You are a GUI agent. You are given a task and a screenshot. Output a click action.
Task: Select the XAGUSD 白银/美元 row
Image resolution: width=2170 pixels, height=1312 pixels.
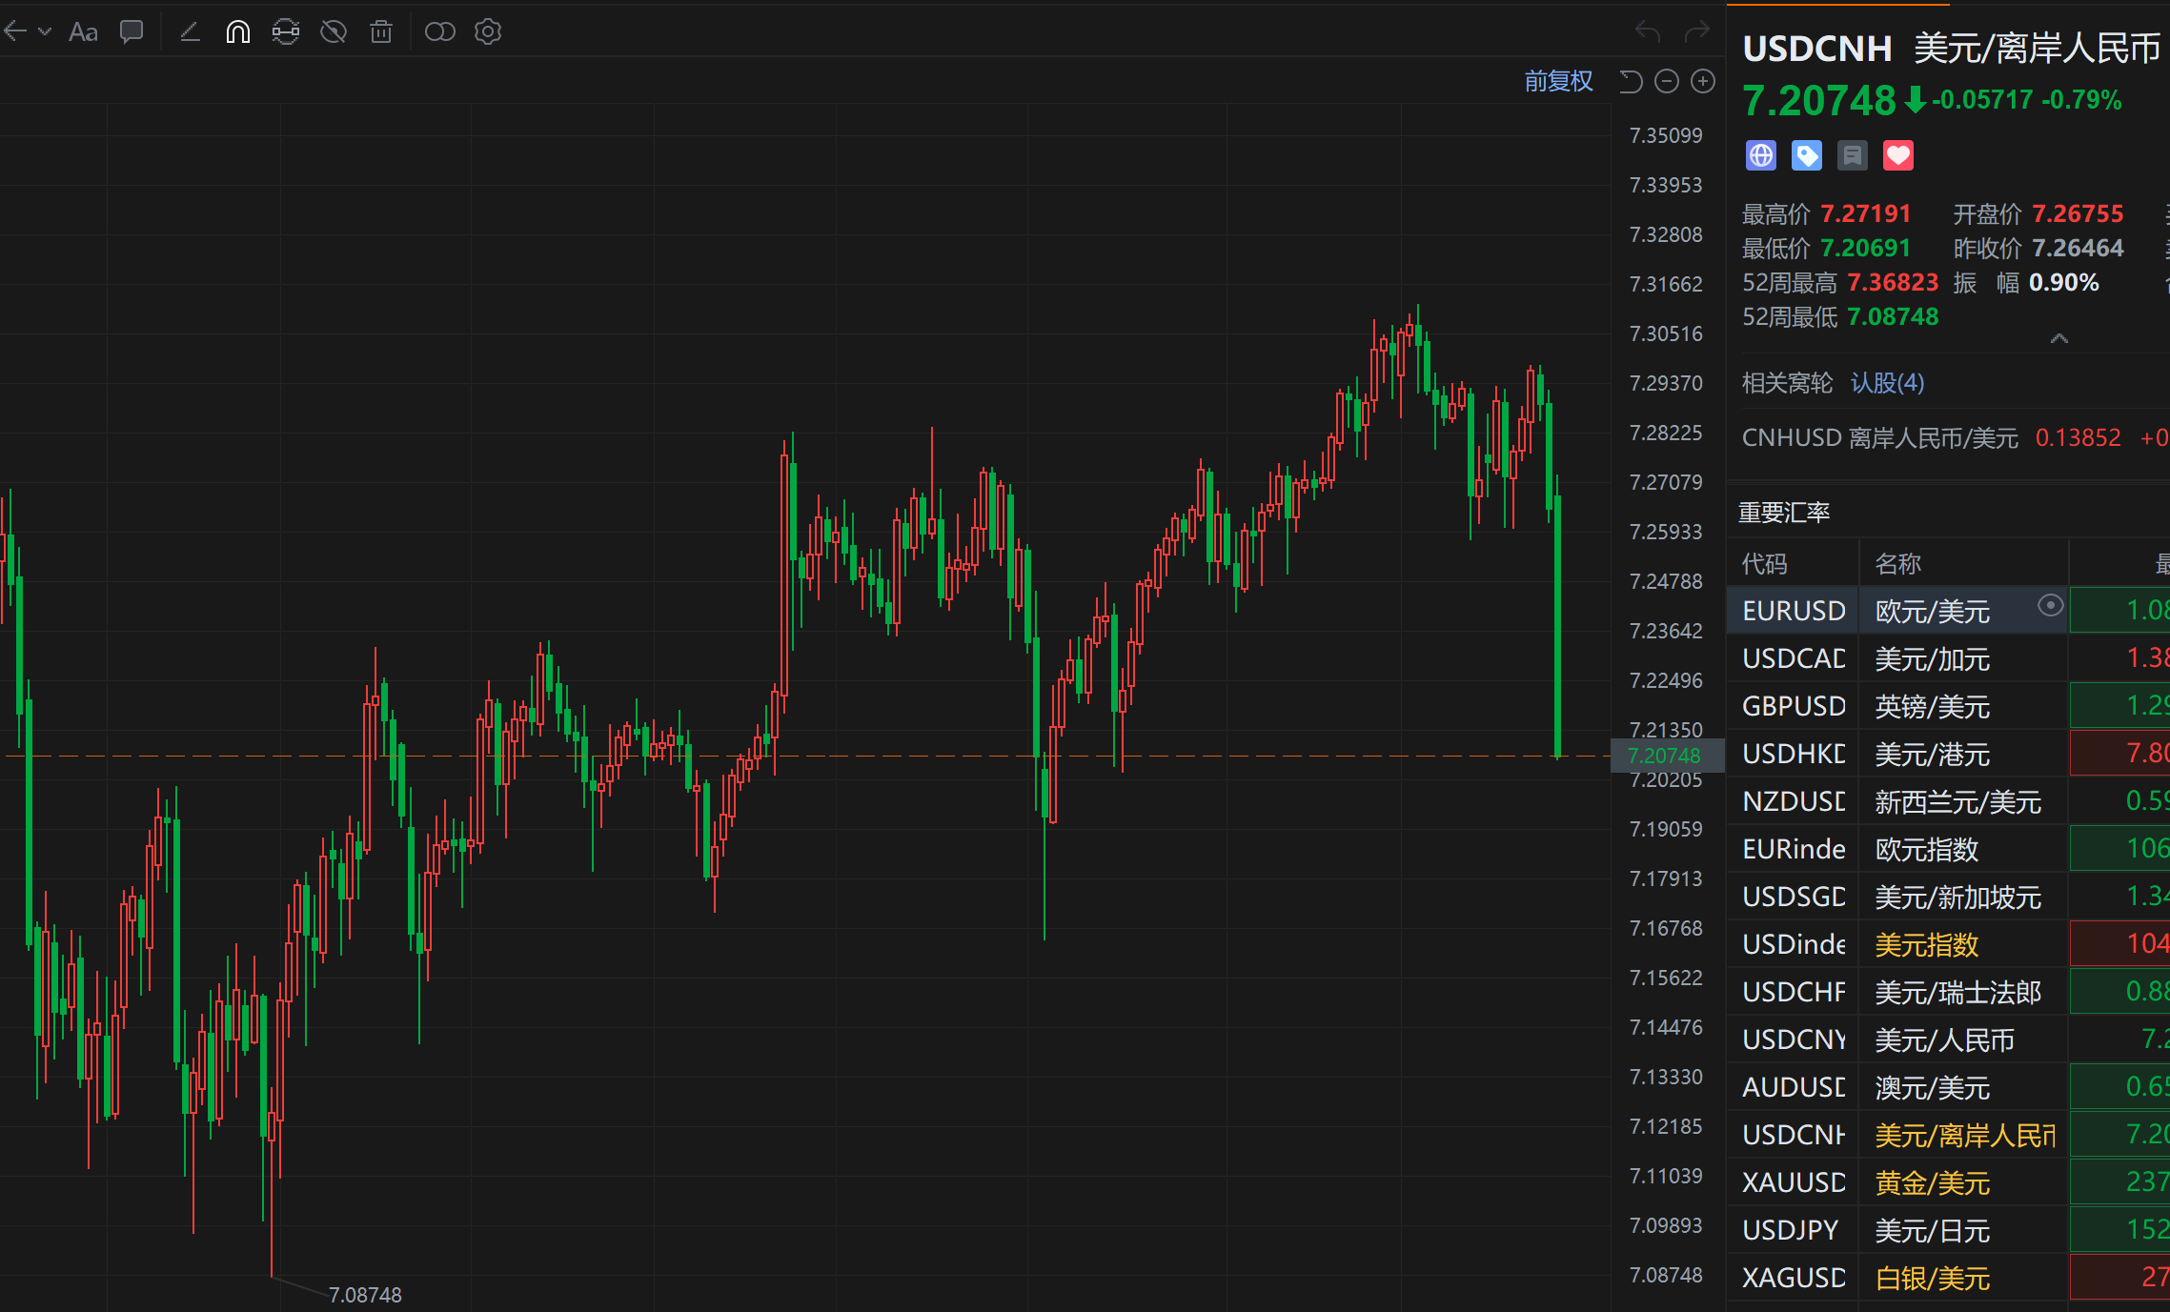[1948, 1278]
